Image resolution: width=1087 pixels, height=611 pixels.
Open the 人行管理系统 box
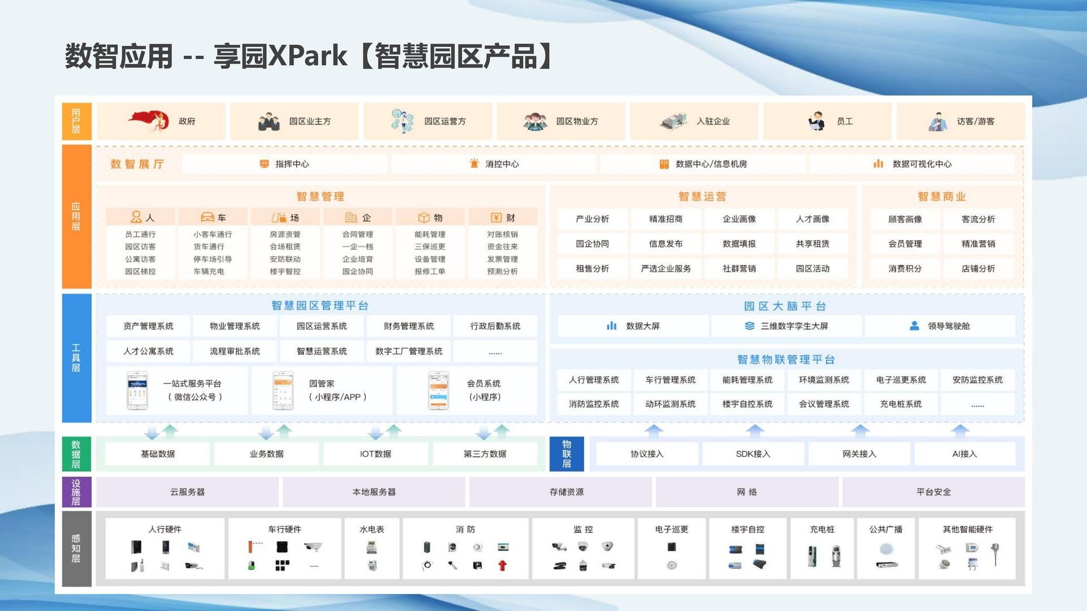coord(594,380)
